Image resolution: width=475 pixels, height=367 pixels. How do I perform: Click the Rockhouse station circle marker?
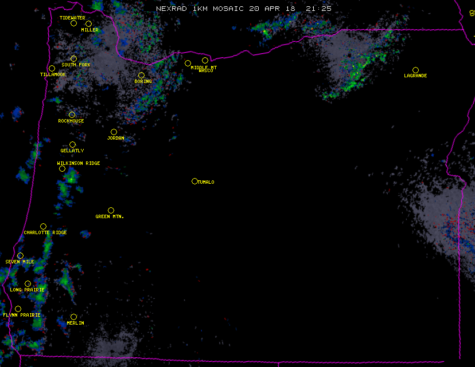[72, 115]
